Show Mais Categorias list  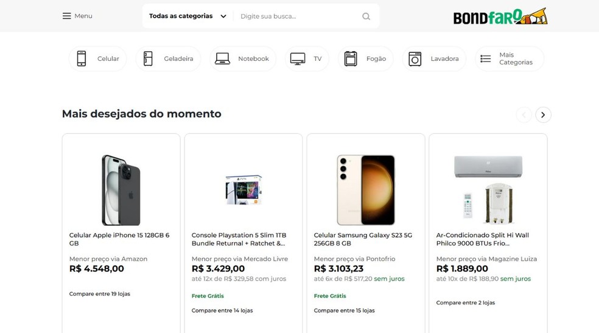pos(509,58)
